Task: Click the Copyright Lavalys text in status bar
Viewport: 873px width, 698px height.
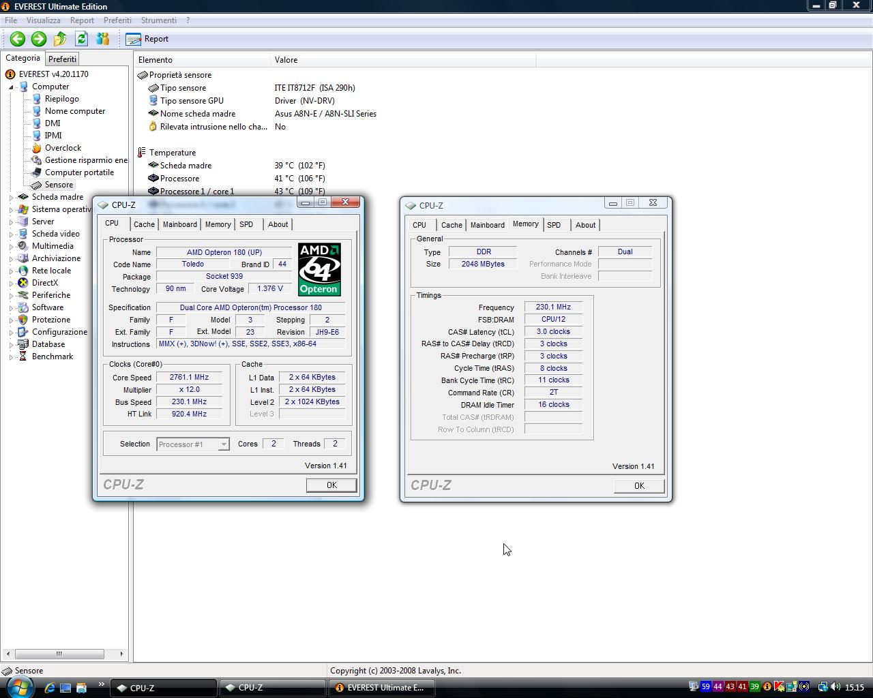Action: pyautogui.click(x=396, y=671)
